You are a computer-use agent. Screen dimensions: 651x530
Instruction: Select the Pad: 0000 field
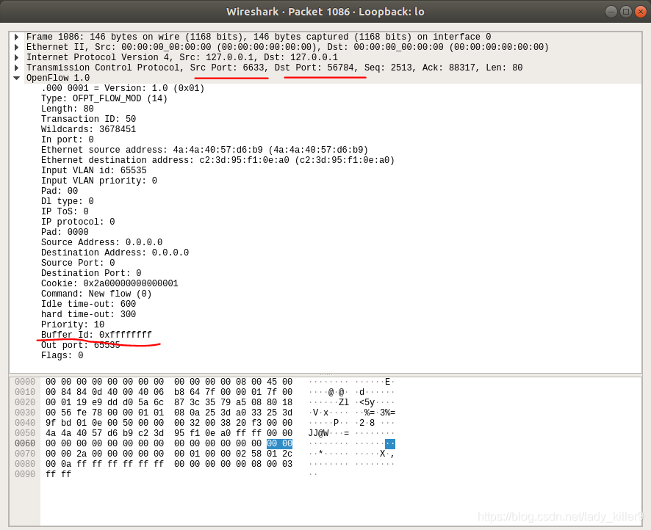pyautogui.click(x=65, y=232)
